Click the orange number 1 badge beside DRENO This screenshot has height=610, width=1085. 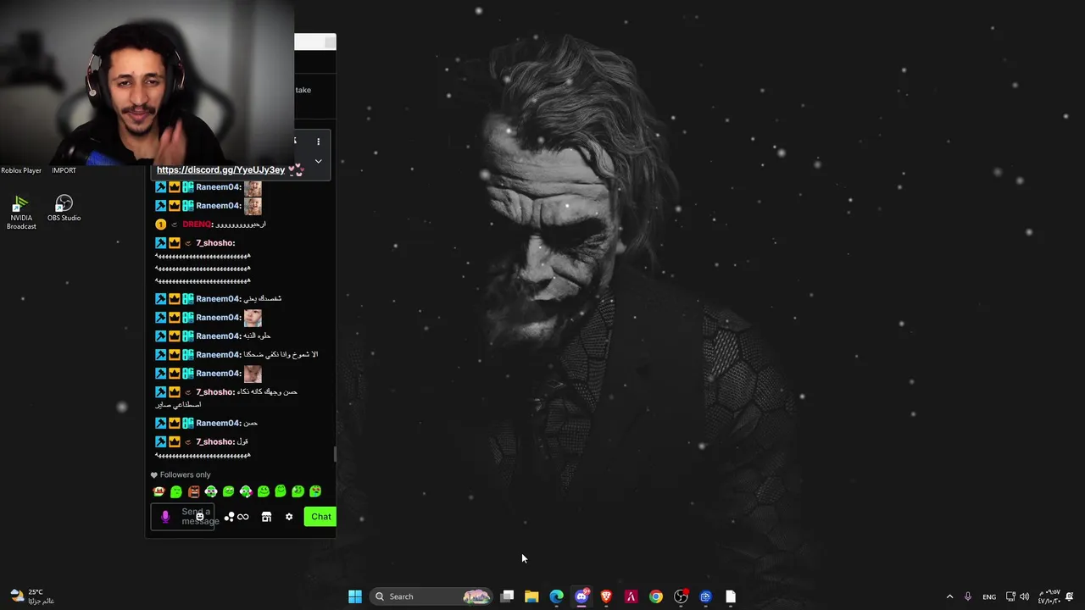(x=160, y=225)
